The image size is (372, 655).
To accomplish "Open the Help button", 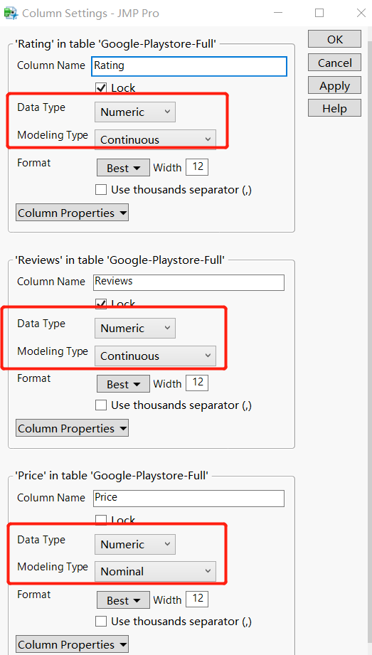I will pos(334,108).
